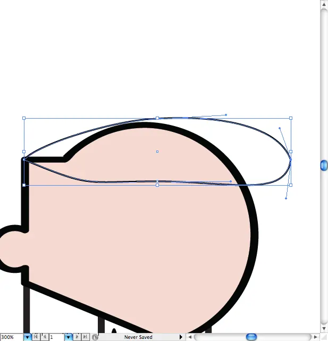Go to the last artboard
This screenshot has width=328, height=341.
85,337
